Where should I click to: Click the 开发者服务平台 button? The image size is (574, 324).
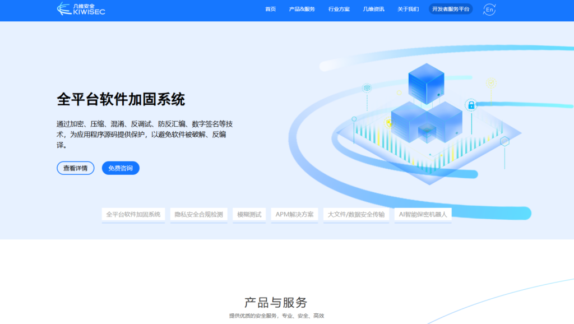451,9
